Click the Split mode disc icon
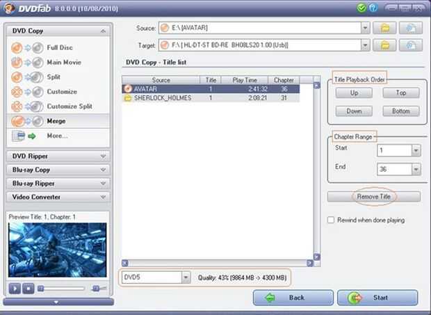This screenshot has width=431, height=315. click(x=17, y=77)
